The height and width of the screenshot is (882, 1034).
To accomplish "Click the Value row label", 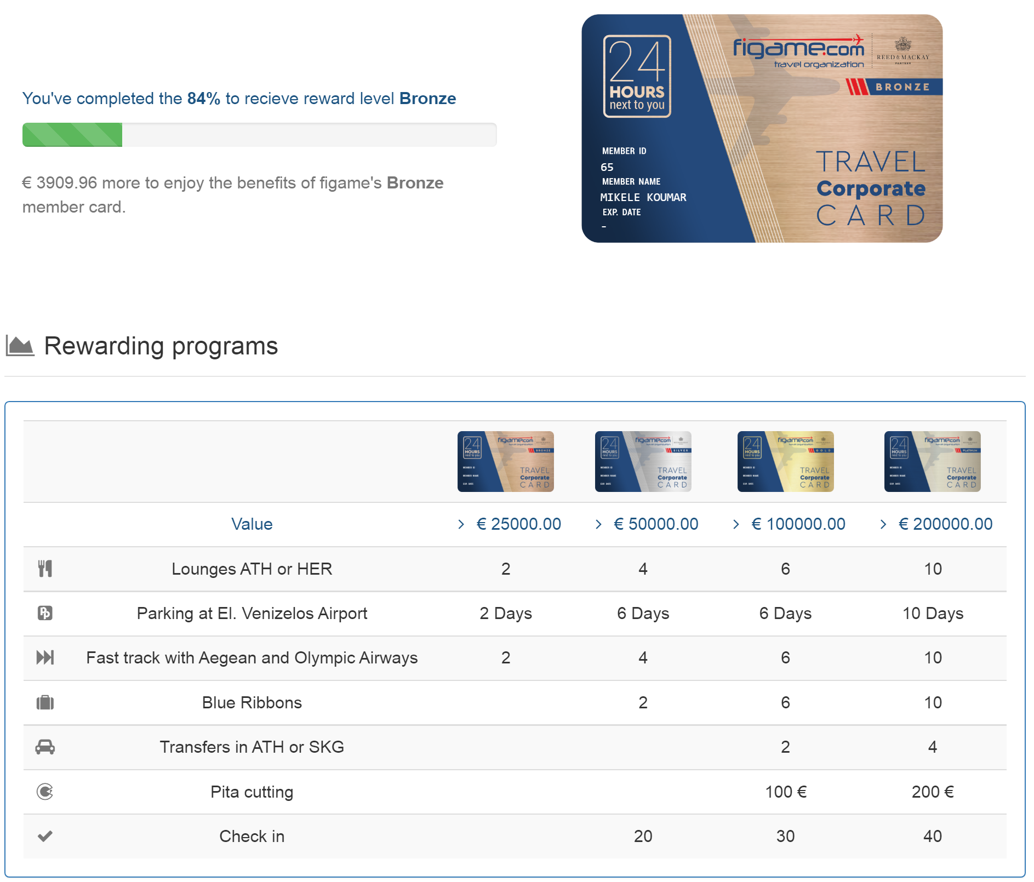I will [x=252, y=524].
